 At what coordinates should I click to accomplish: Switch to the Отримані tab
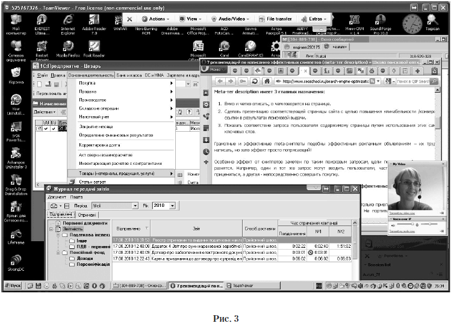point(88,215)
